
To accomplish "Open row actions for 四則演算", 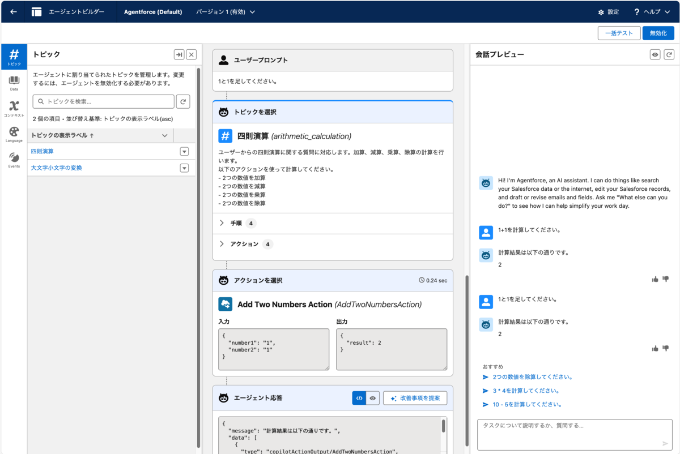I will (x=184, y=152).
